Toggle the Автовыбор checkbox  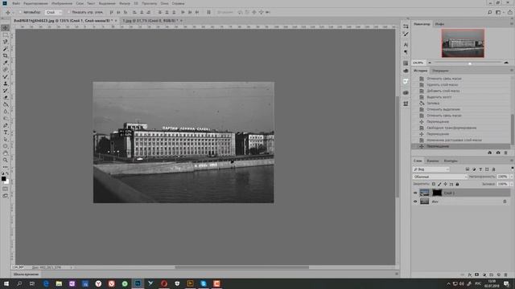click(20, 12)
